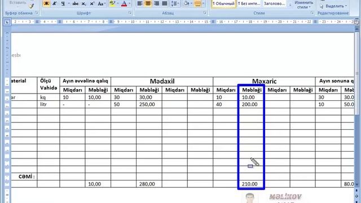This screenshot has width=361, height=203.
Task: Click the 30,00 cell under Mədaxil
Action: (149, 98)
